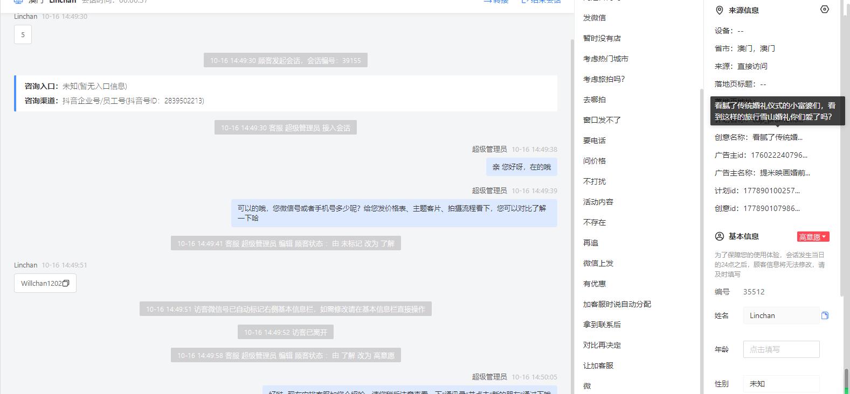Click the chat message bubble showing 5
This screenshot has width=850, height=394.
click(x=23, y=34)
